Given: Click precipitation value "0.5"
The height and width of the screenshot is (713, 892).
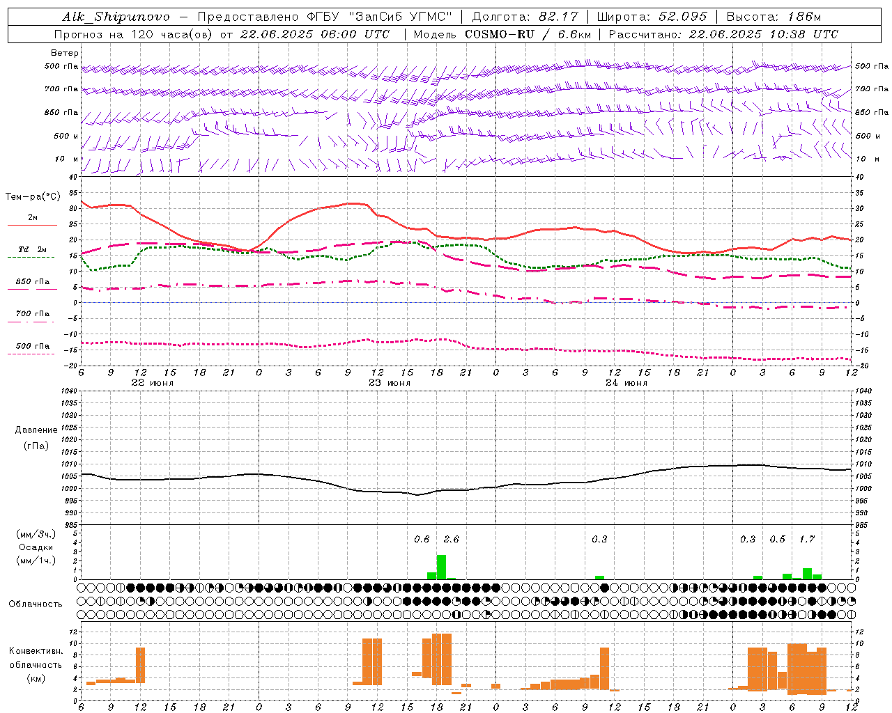Looking at the screenshot, I should click(x=777, y=539).
